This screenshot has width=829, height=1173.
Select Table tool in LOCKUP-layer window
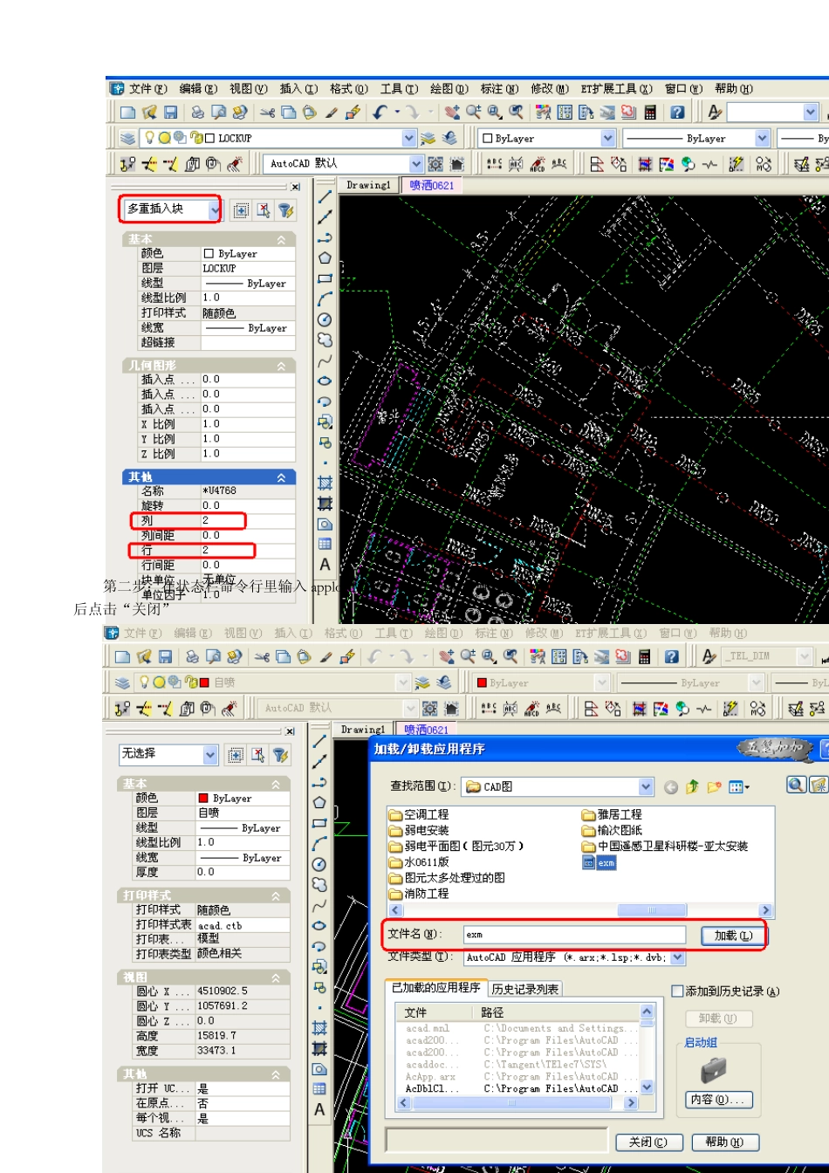coord(325,544)
